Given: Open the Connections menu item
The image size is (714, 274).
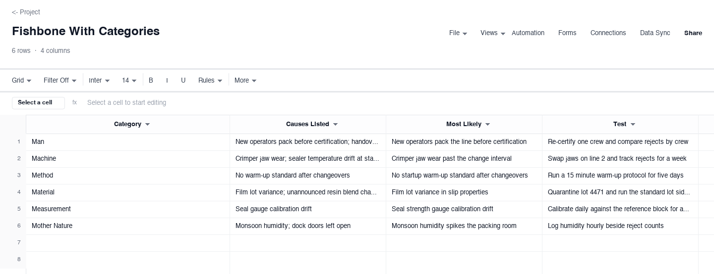Looking at the screenshot, I should coord(608,33).
